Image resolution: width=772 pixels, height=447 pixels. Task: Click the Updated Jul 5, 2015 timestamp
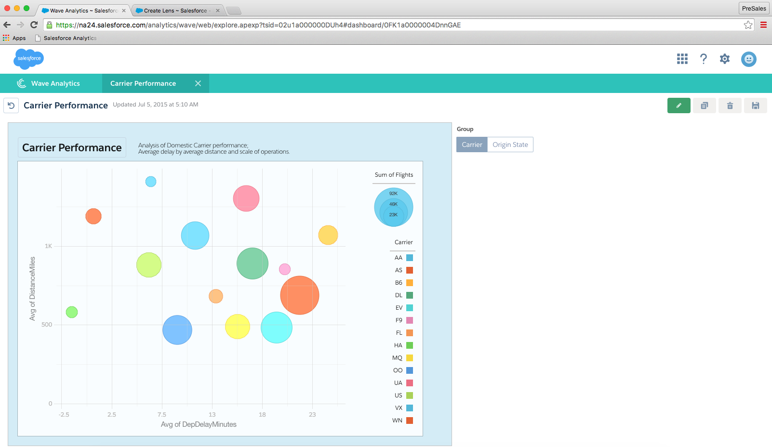156,105
